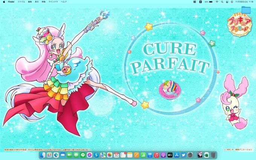The height and width of the screenshot is (160, 256).
Task: Open the Apple menu
Action: tap(4, 2)
